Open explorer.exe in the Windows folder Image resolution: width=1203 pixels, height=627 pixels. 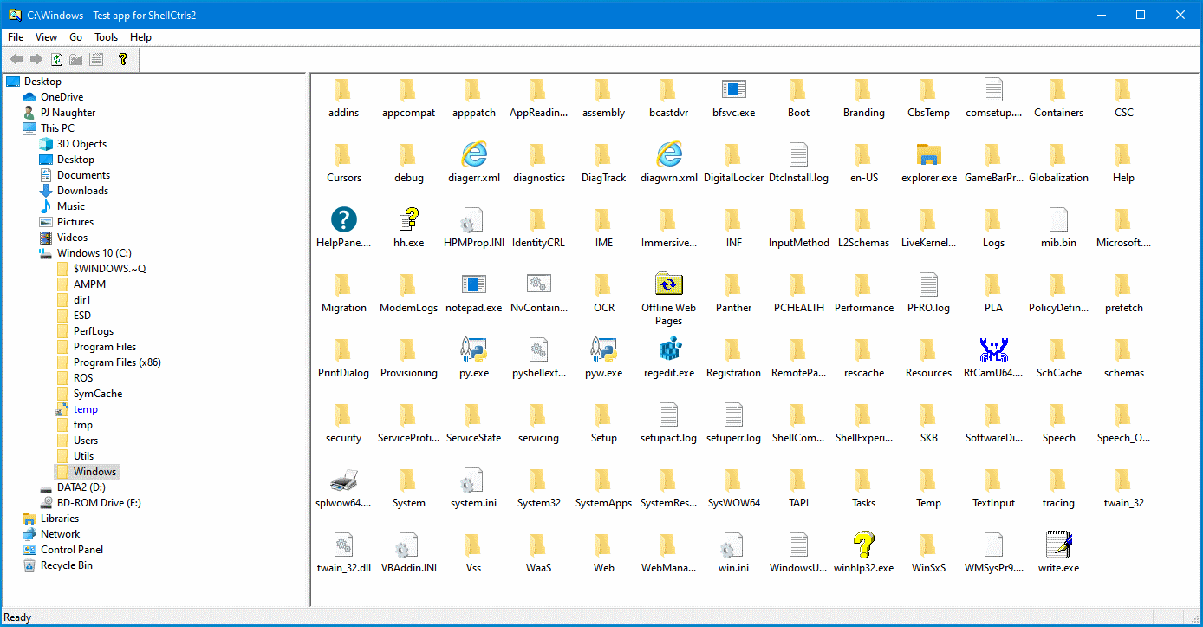[928, 156]
